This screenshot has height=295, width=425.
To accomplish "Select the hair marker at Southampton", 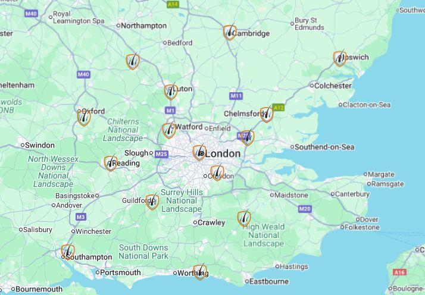I will [68, 252].
